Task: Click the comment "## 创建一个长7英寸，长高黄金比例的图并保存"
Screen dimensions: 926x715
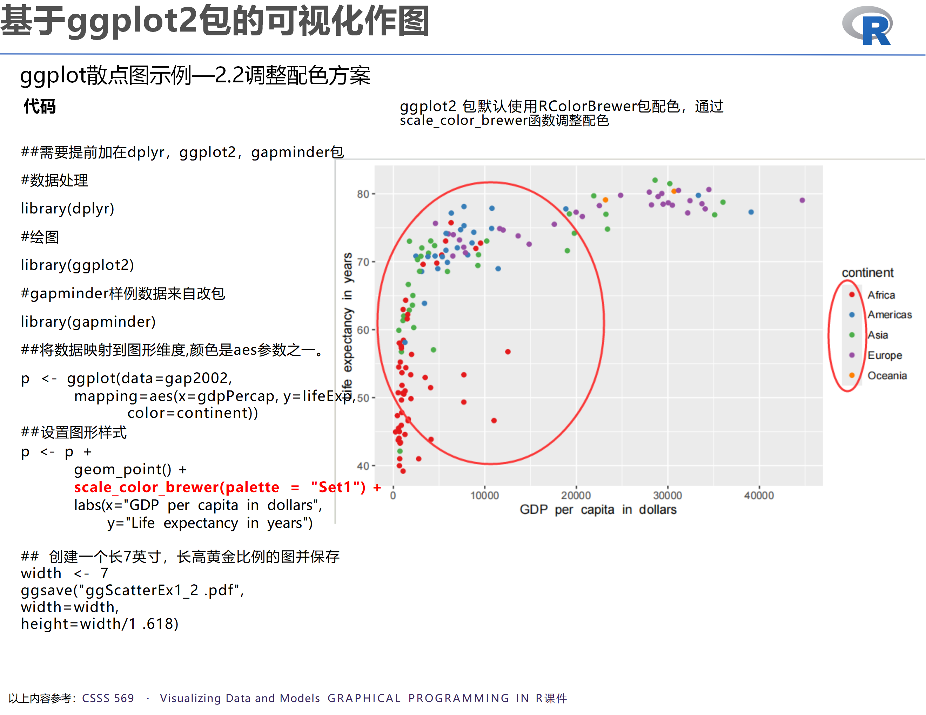Action: point(180,557)
